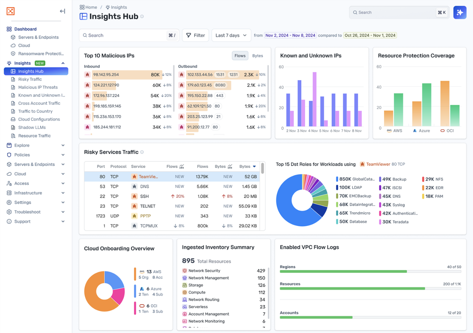Click the info icon next to Risky Services Traffic

pos(142,152)
